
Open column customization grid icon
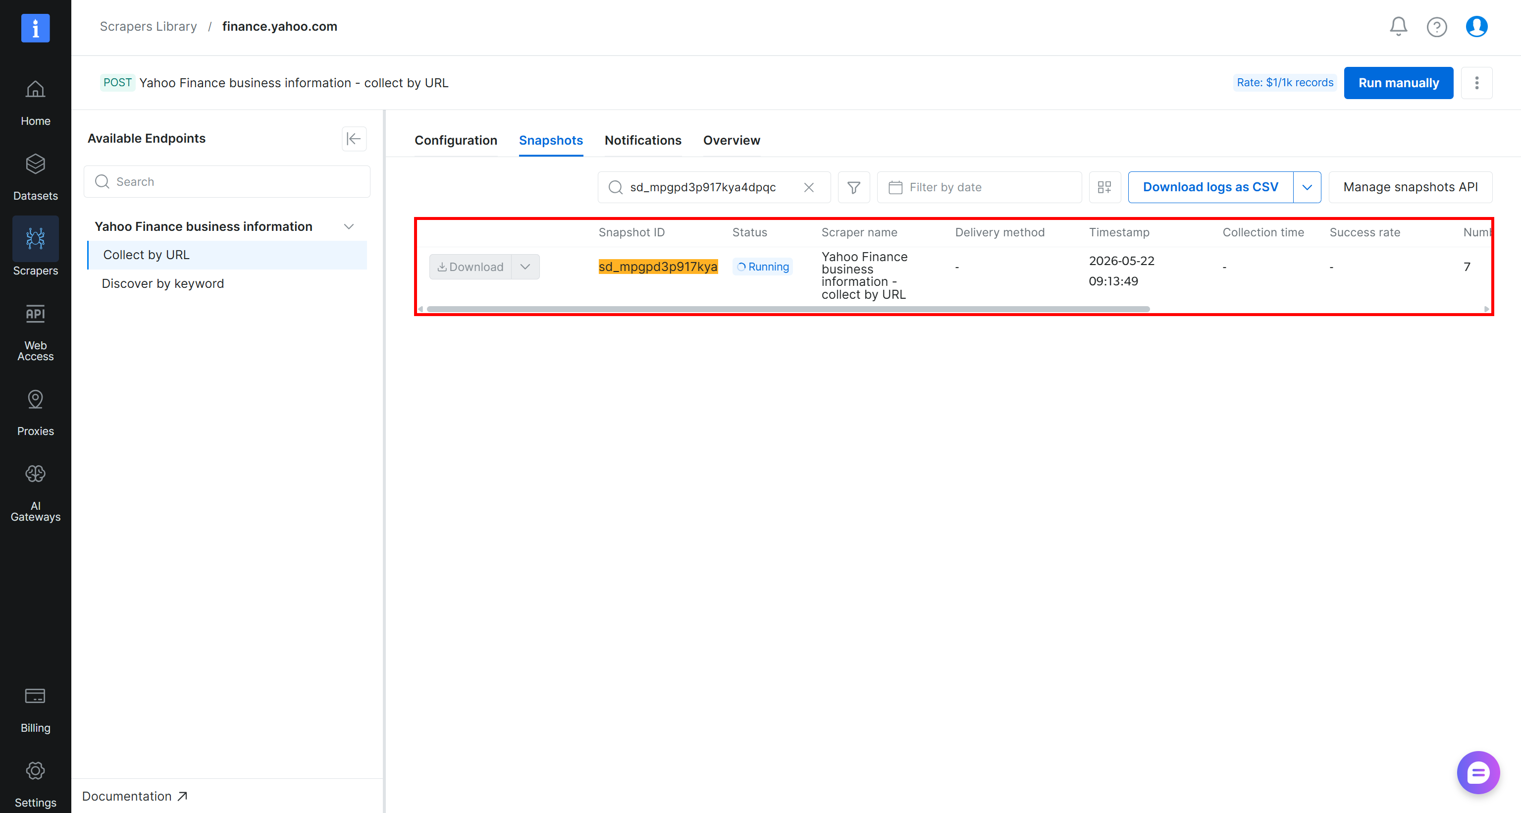tap(1105, 187)
